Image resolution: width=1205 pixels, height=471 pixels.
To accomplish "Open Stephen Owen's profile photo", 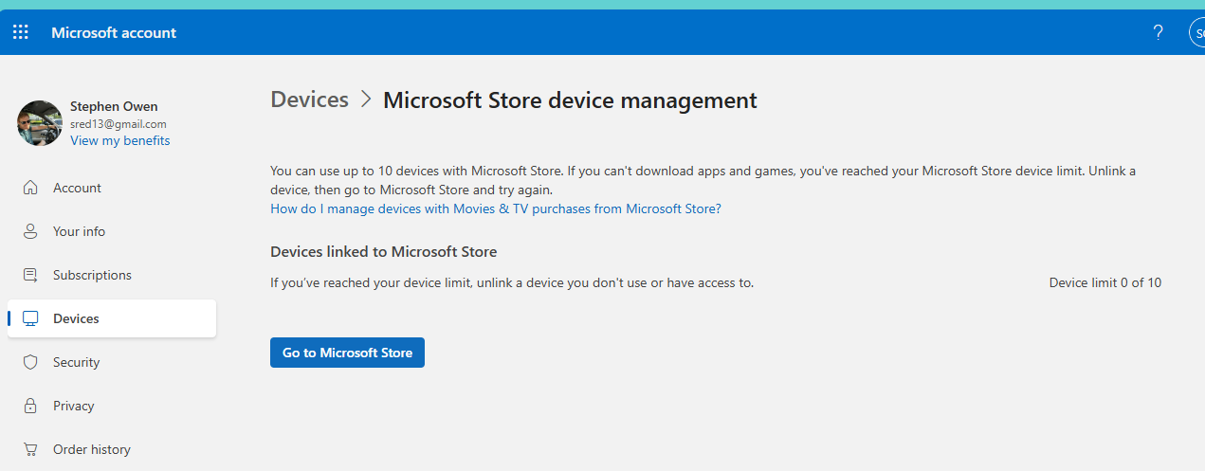I will [x=40, y=123].
